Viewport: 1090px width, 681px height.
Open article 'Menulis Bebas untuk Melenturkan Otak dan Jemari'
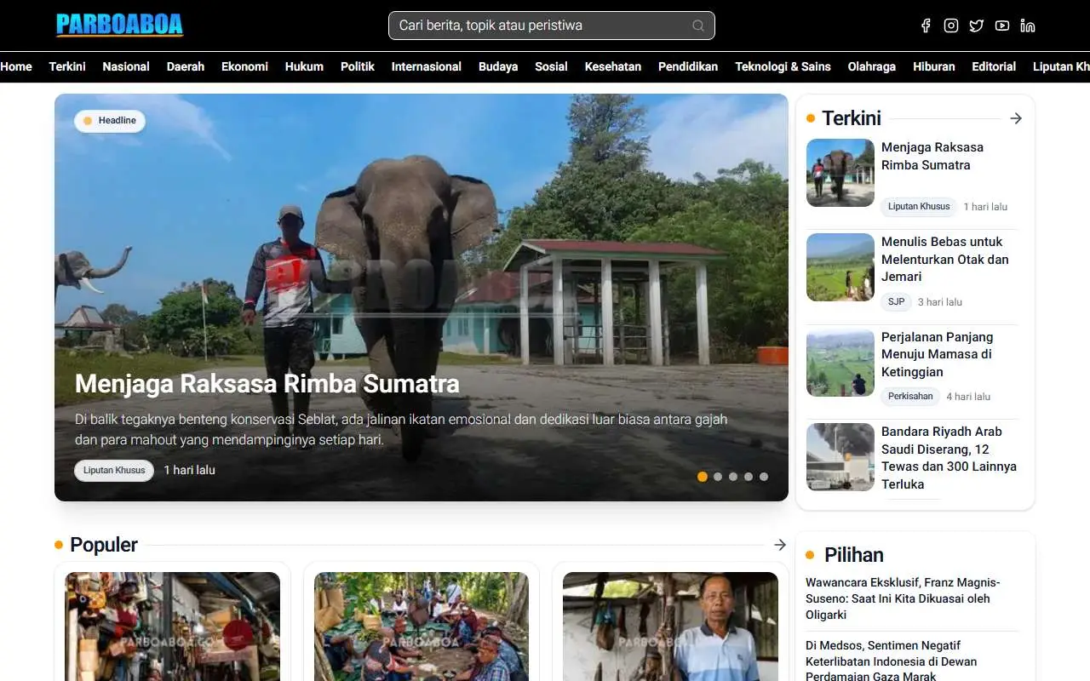(x=945, y=259)
